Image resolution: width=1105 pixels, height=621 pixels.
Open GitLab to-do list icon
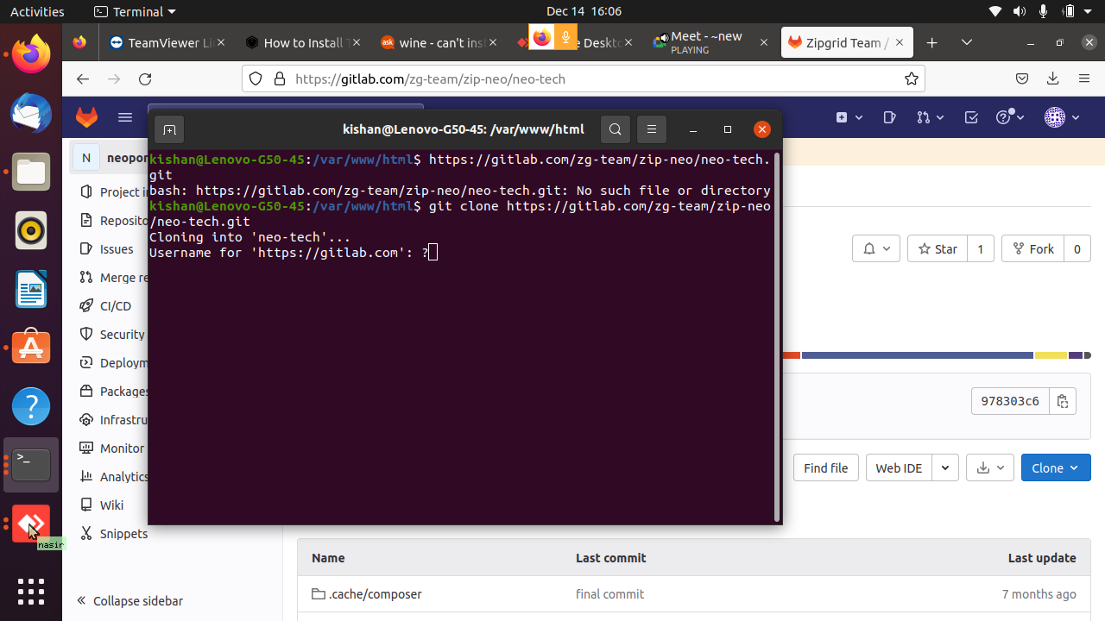tap(971, 117)
